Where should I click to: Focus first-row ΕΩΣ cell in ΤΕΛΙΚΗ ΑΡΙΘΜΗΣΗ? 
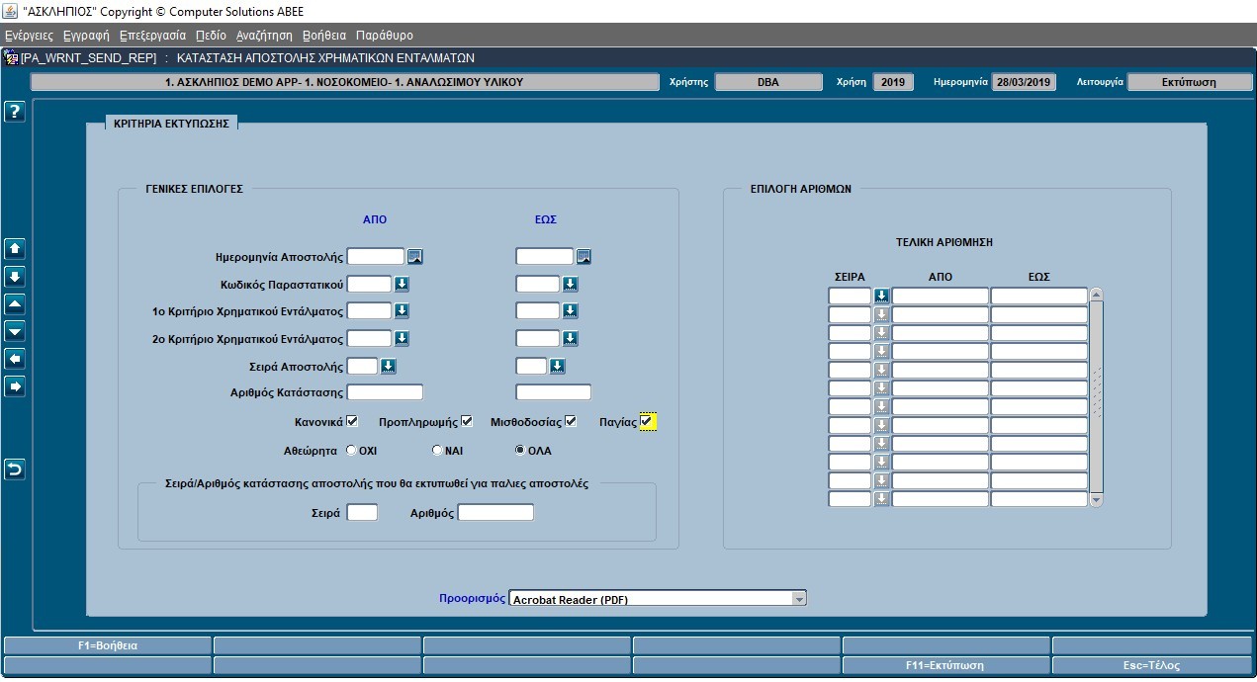[1039, 296]
